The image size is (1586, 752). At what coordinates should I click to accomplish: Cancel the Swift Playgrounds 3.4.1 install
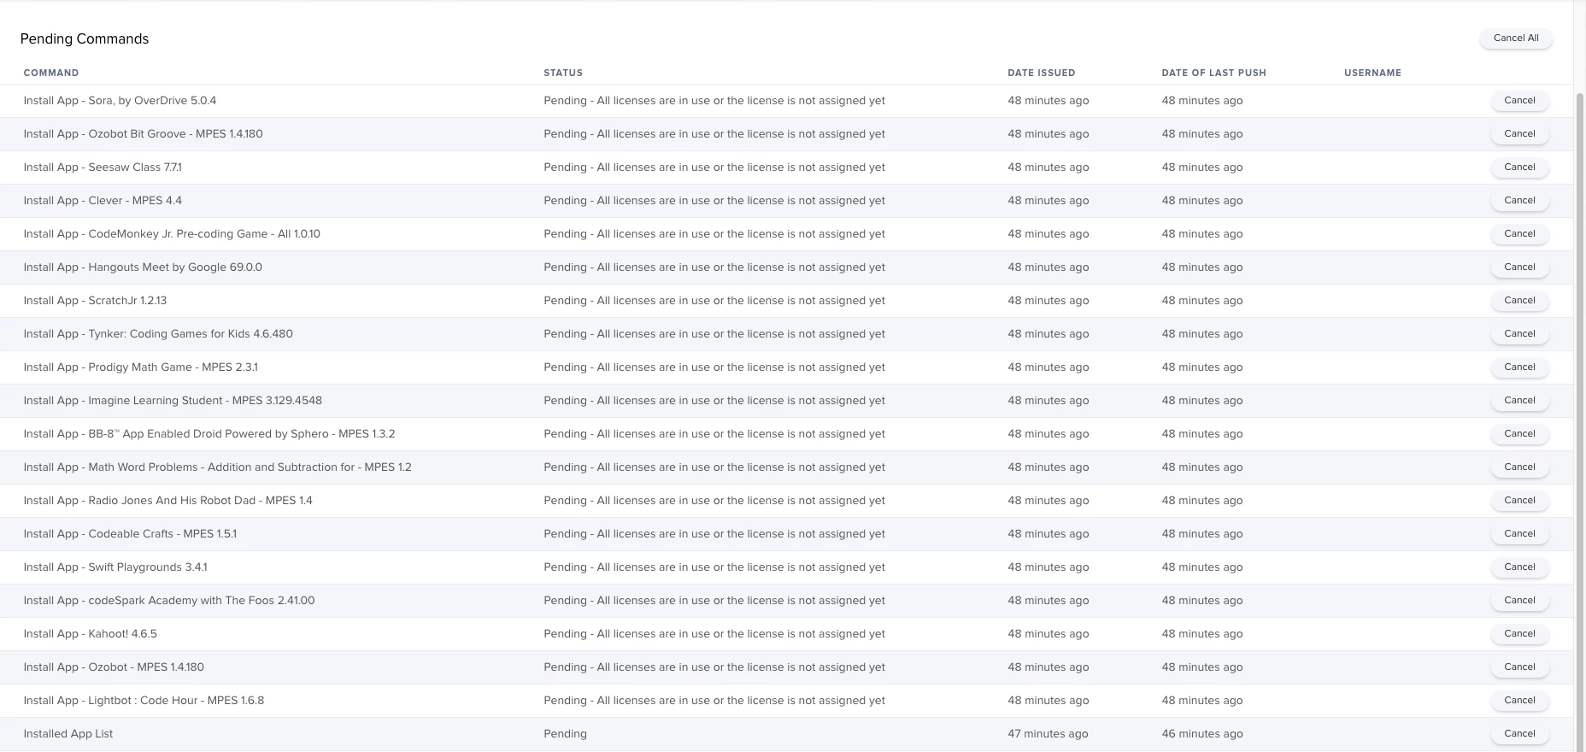(1519, 567)
